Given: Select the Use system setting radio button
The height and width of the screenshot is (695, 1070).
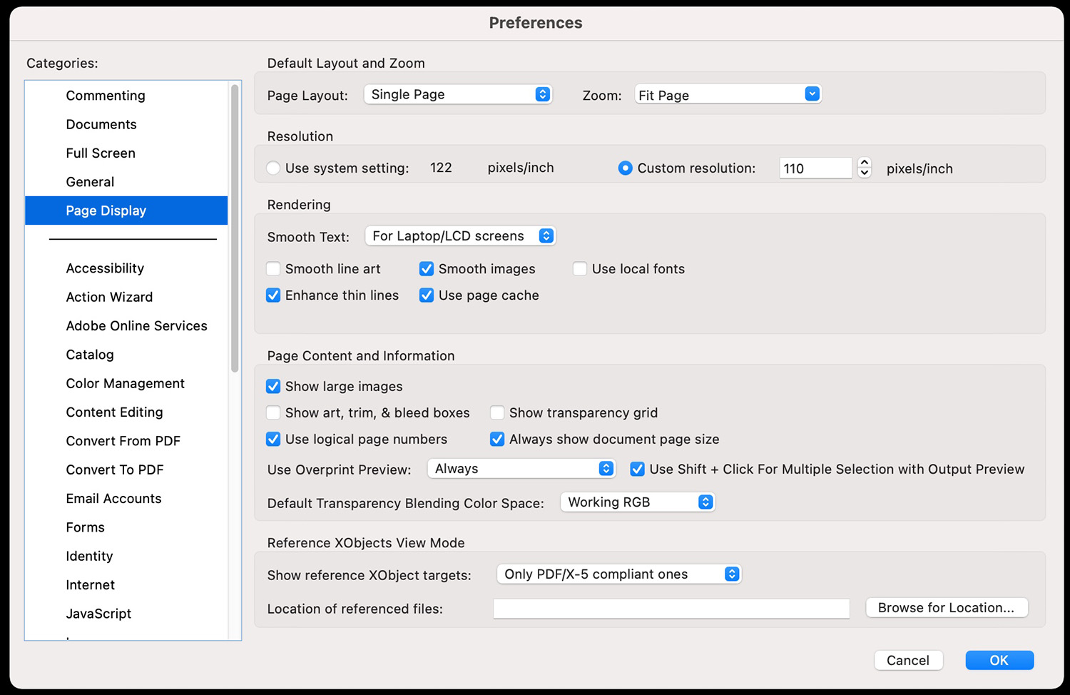Looking at the screenshot, I should [273, 168].
